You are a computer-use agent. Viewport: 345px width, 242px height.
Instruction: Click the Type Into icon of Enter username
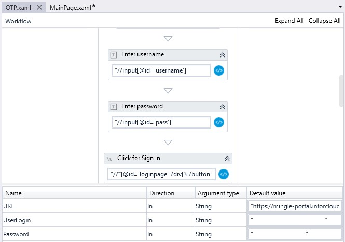[x=114, y=55]
